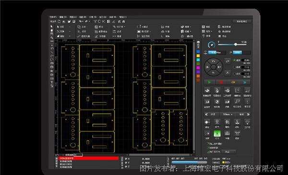
Task: Create a new file from the toolbar
Action: coord(59,22)
